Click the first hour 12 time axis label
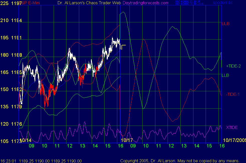This screenshot has height=163, width=246. coord(70,146)
